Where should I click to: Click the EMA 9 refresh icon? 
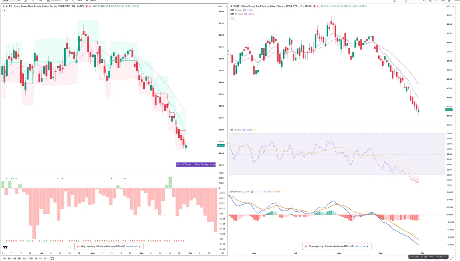tap(244, 10)
